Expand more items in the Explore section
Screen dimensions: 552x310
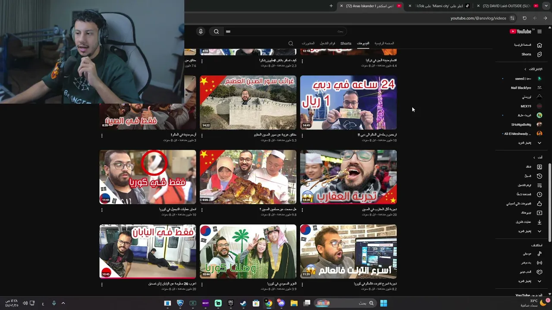tap(530, 281)
